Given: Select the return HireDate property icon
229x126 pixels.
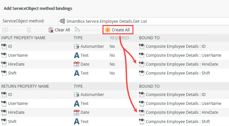Looking at the screenshot, I should [x=4, y=112].
